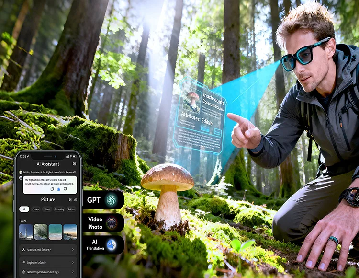Image resolution: width=359 pixels, height=278 pixels.
Task: Tap the user avatar beside the mountain question
Action: pyautogui.click(x=21, y=172)
